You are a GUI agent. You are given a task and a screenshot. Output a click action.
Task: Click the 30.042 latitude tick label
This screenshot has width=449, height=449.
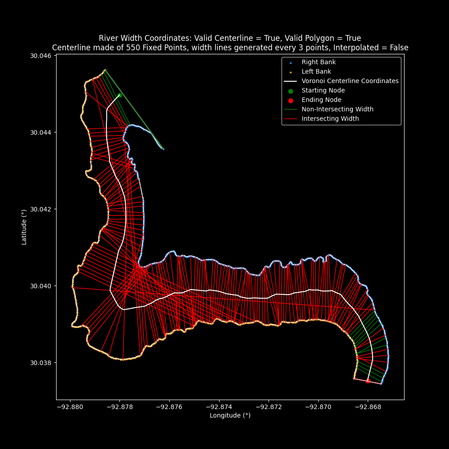click(40, 209)
